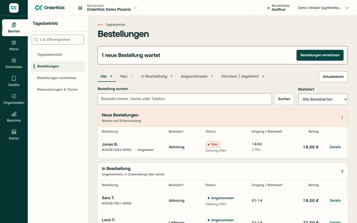Screen dimensions: 357x223
Task: Click the Aktualisieren button
Action: [333, 77]
